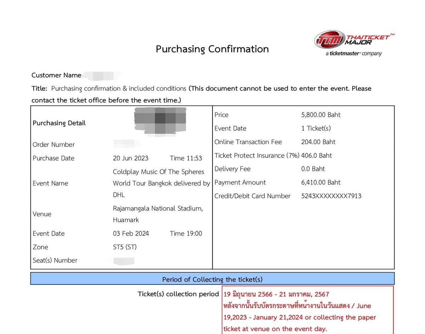The image size is (425, 334).
Task: Click the 'Huamark' venue line
Action: coord(126,220)
